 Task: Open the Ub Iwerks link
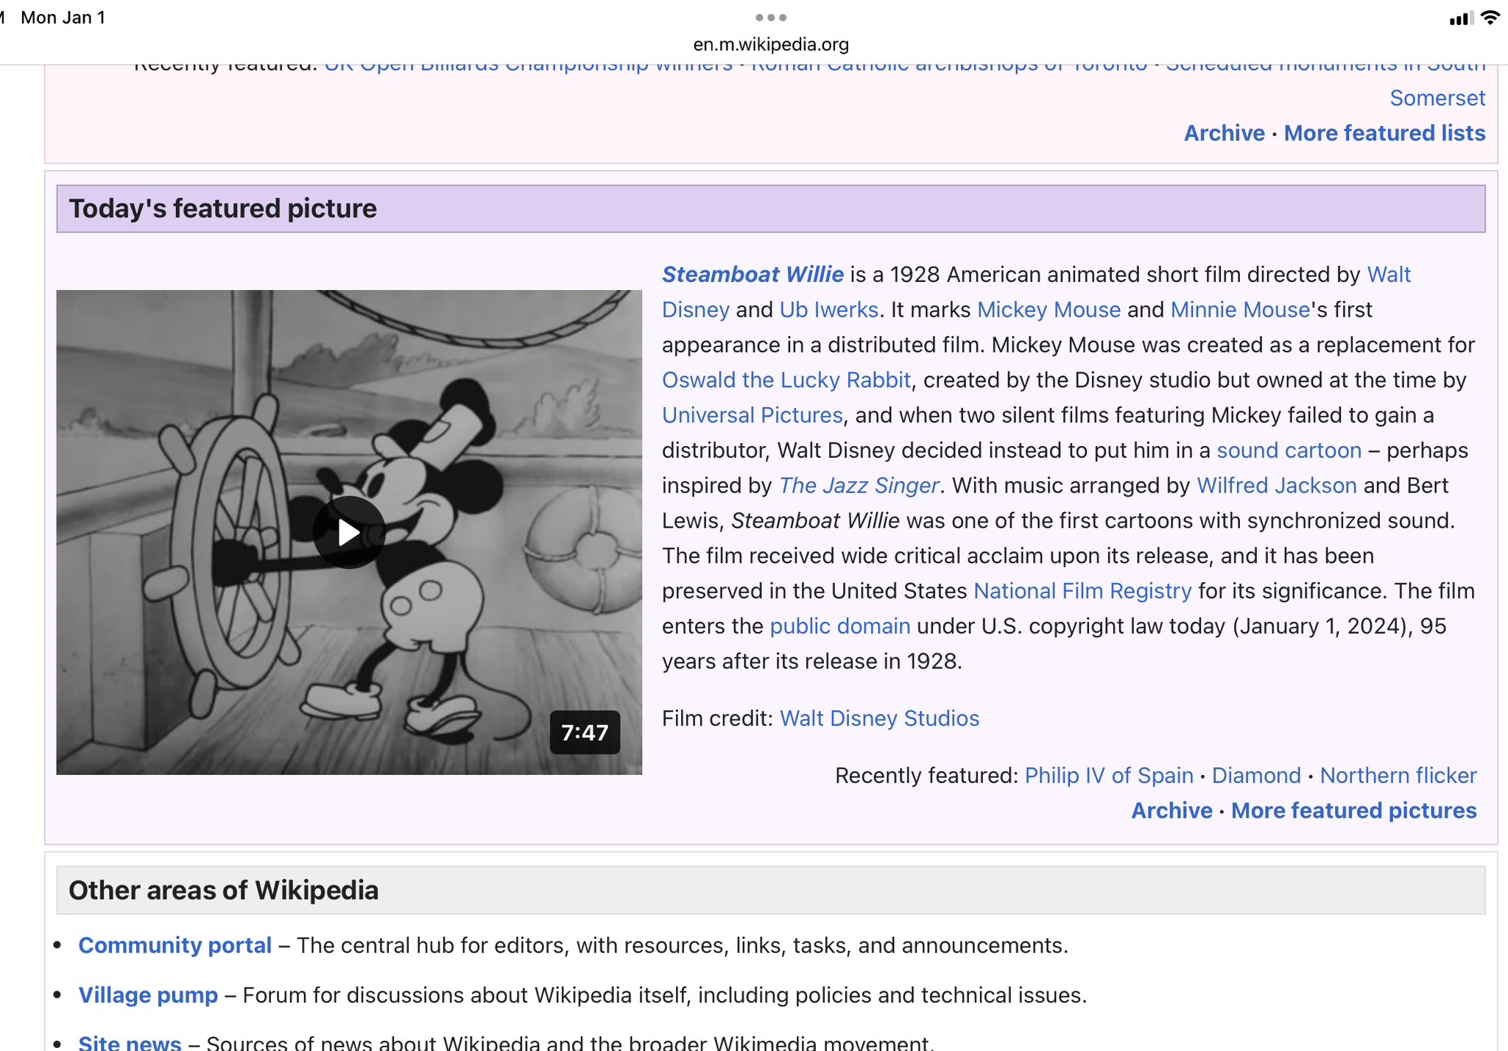[829, 310]
